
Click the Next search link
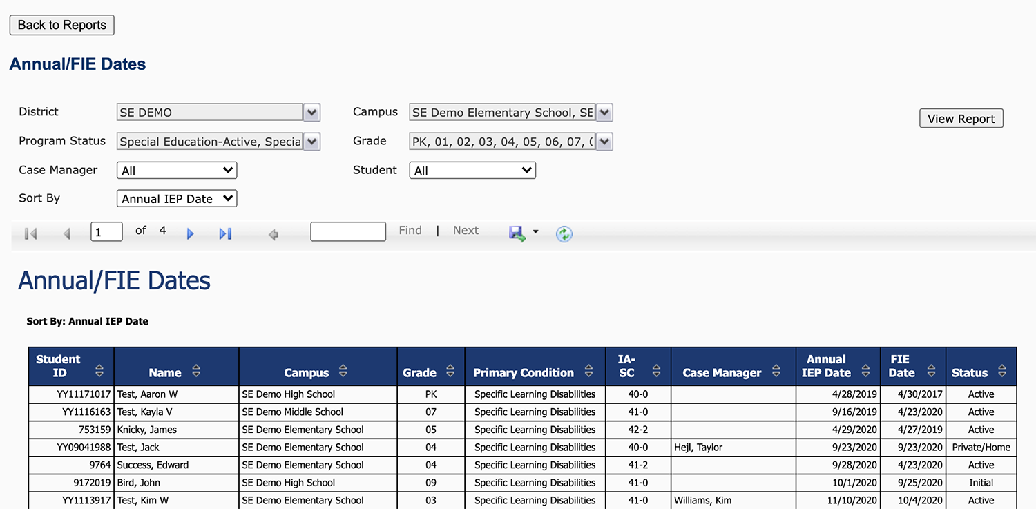[466, 231]
